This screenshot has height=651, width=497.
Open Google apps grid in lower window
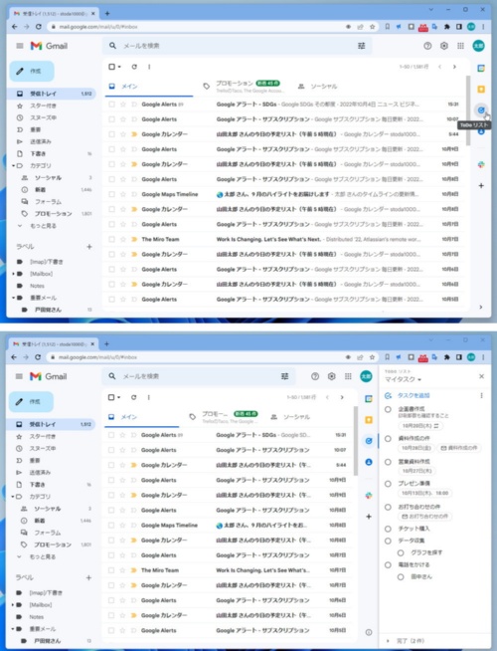point(348,376)
